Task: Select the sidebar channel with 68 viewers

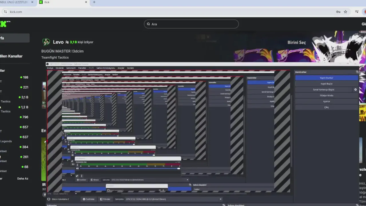Action: pyautogui.click(x=14, y=167)
